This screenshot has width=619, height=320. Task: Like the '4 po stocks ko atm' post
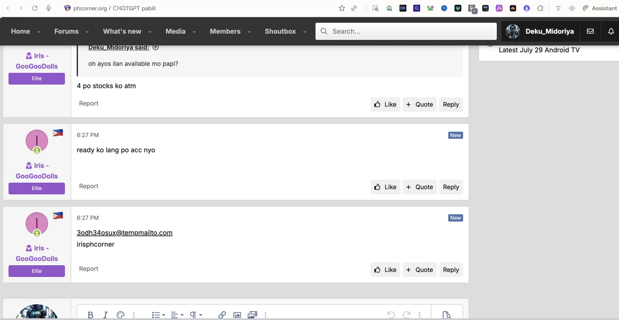(x=385, y=104)
